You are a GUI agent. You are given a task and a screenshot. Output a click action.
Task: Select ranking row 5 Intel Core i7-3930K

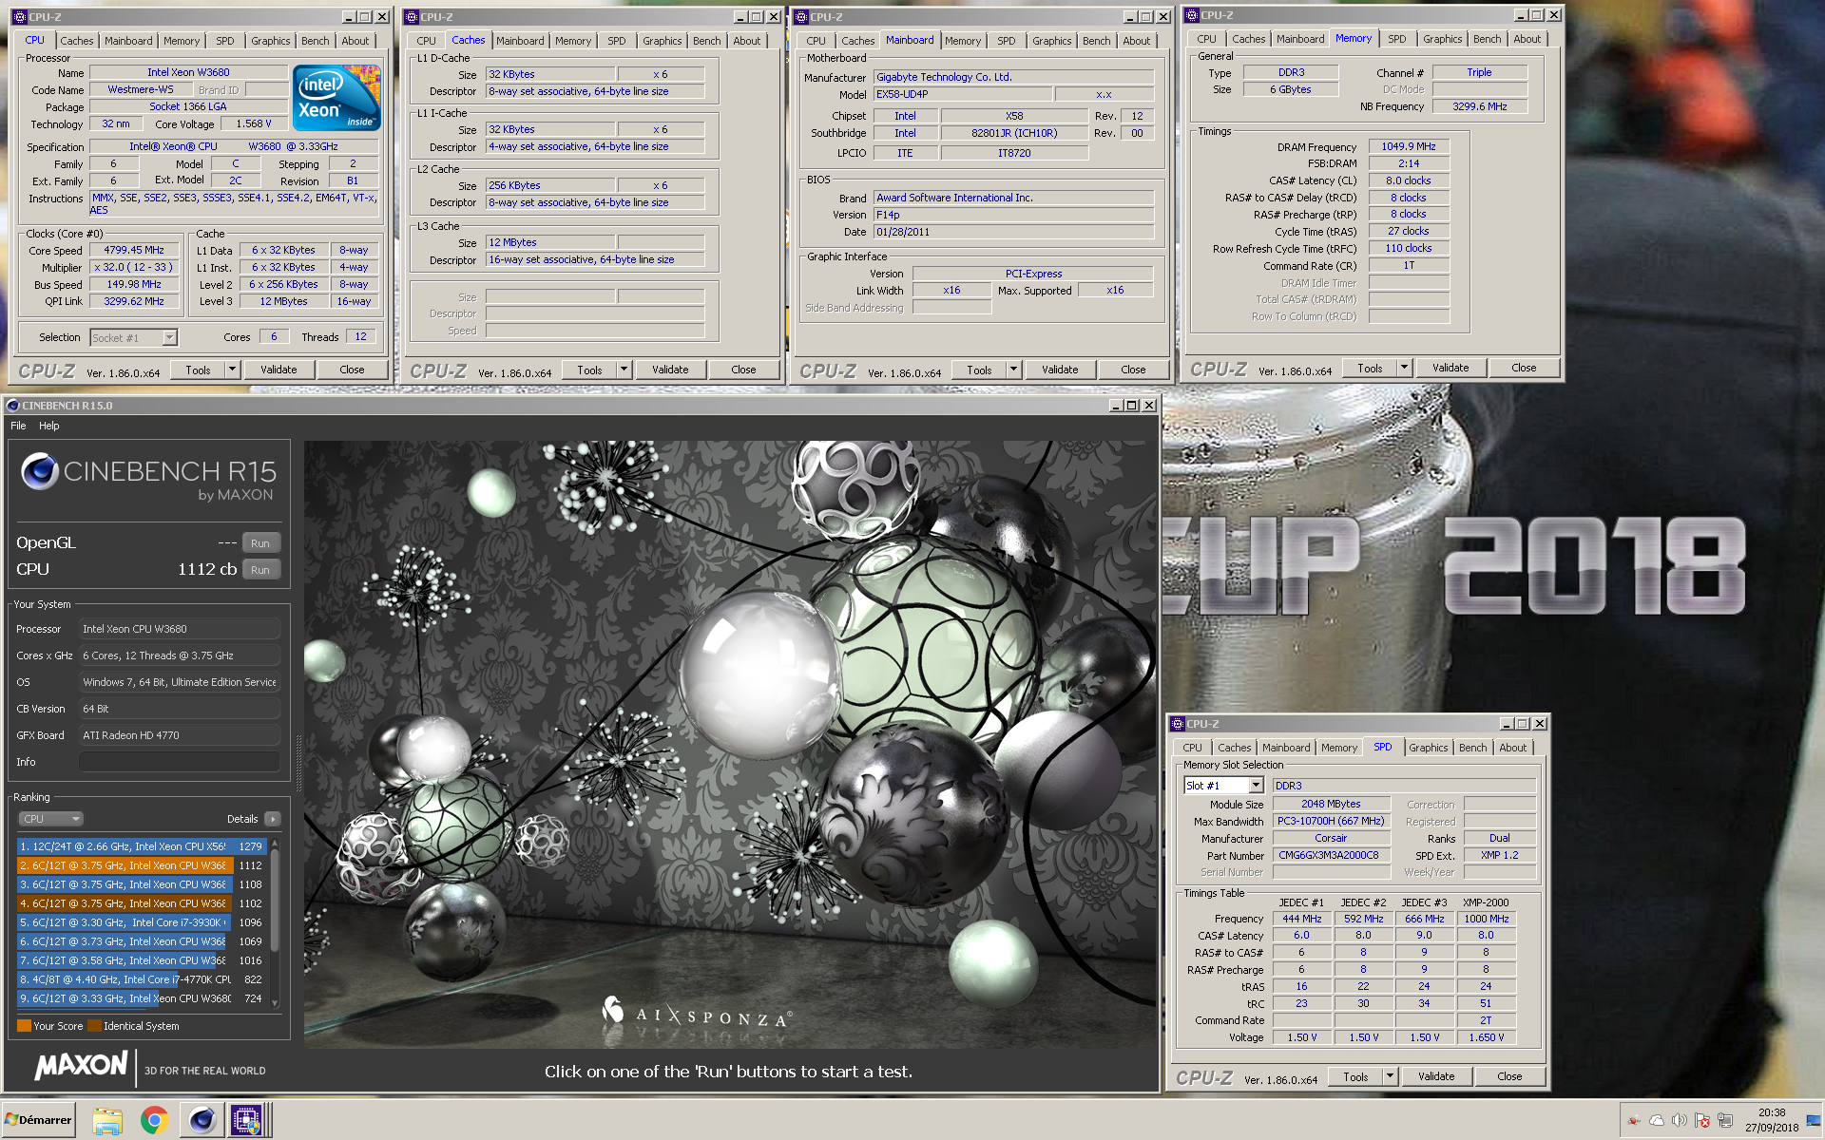[141, 922]
